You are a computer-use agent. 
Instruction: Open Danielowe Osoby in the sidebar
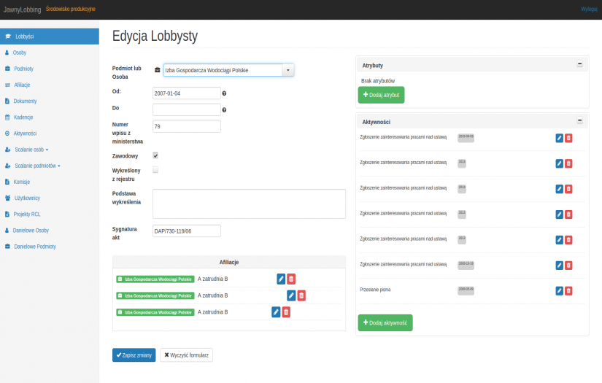31,231
